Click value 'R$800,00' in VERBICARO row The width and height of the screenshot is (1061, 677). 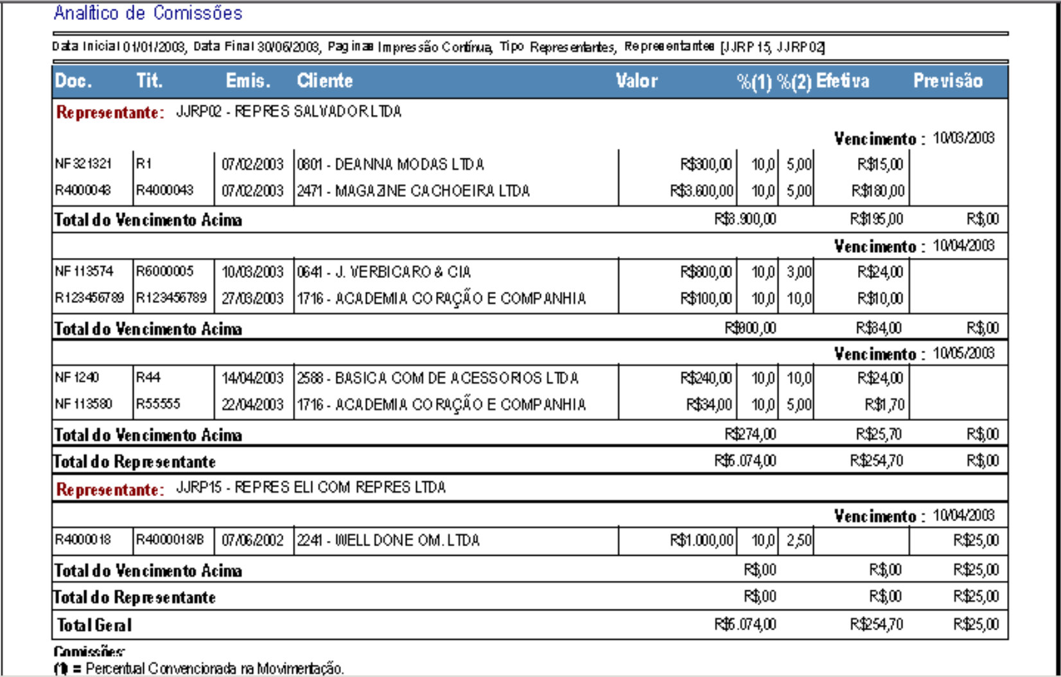706,272
